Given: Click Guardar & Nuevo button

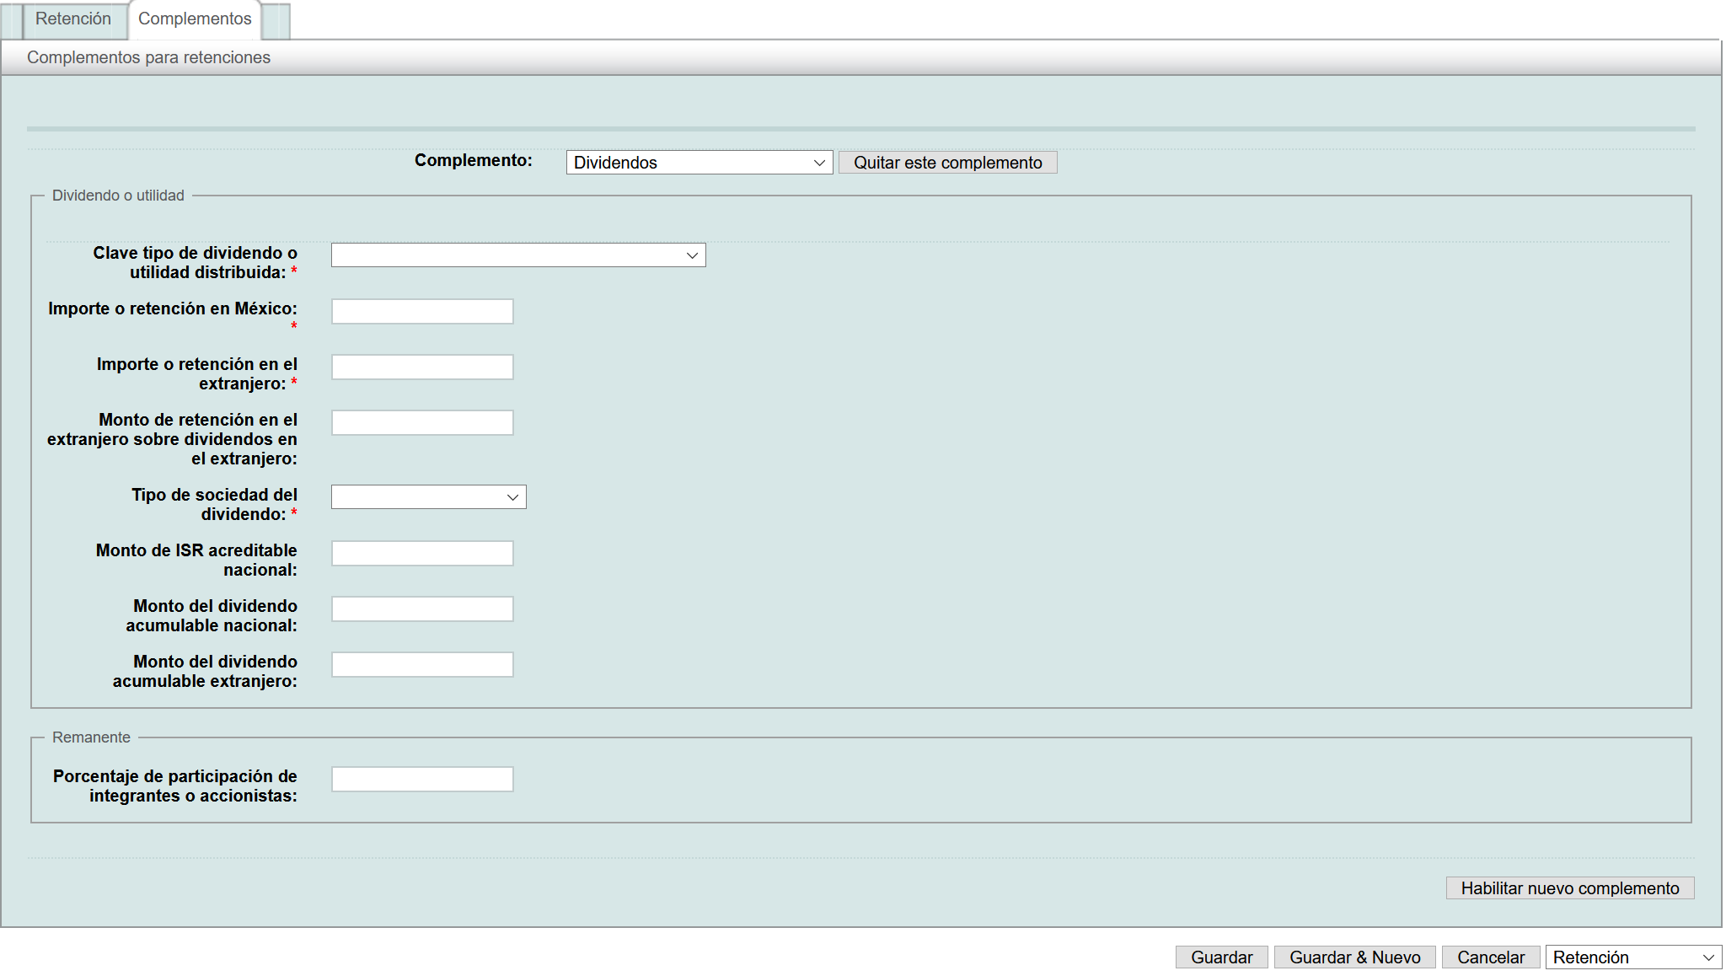Looking at the screenshot, I should (1354, 957).
